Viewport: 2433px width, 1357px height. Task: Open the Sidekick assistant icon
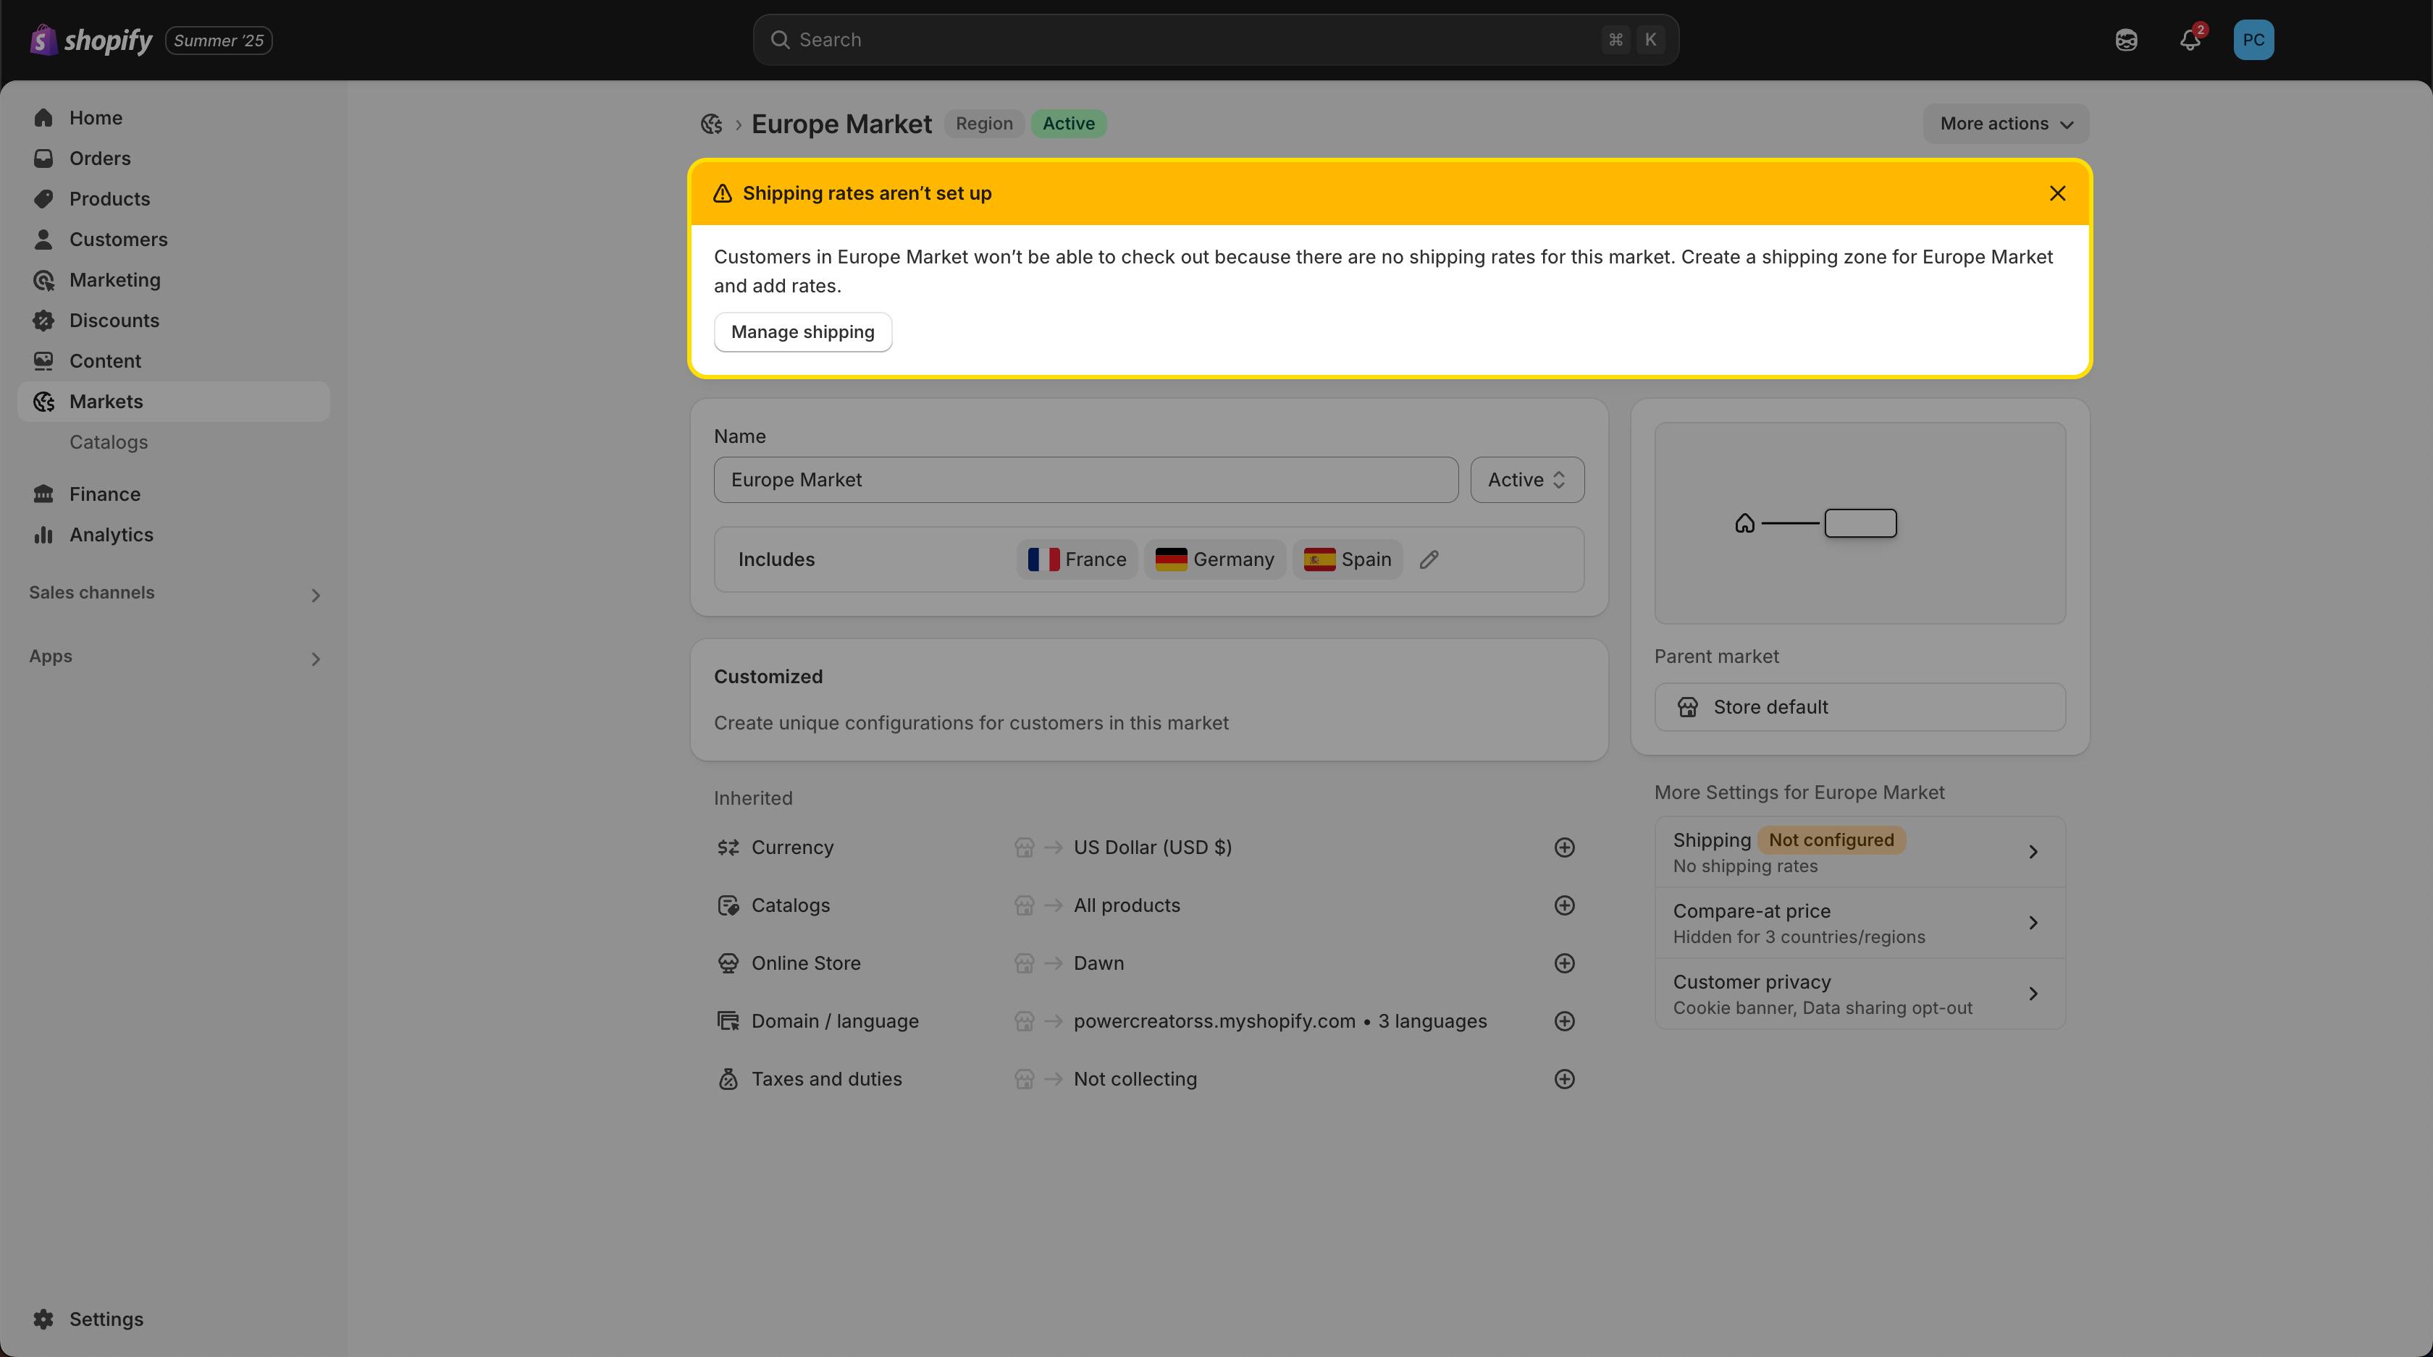tap(2126, 40)
